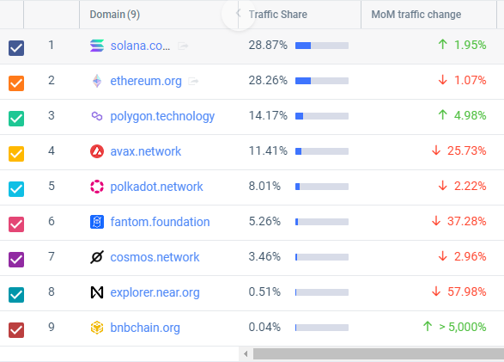
Task: Open the solana.co... domain link
Action: [x=140, y=46]
